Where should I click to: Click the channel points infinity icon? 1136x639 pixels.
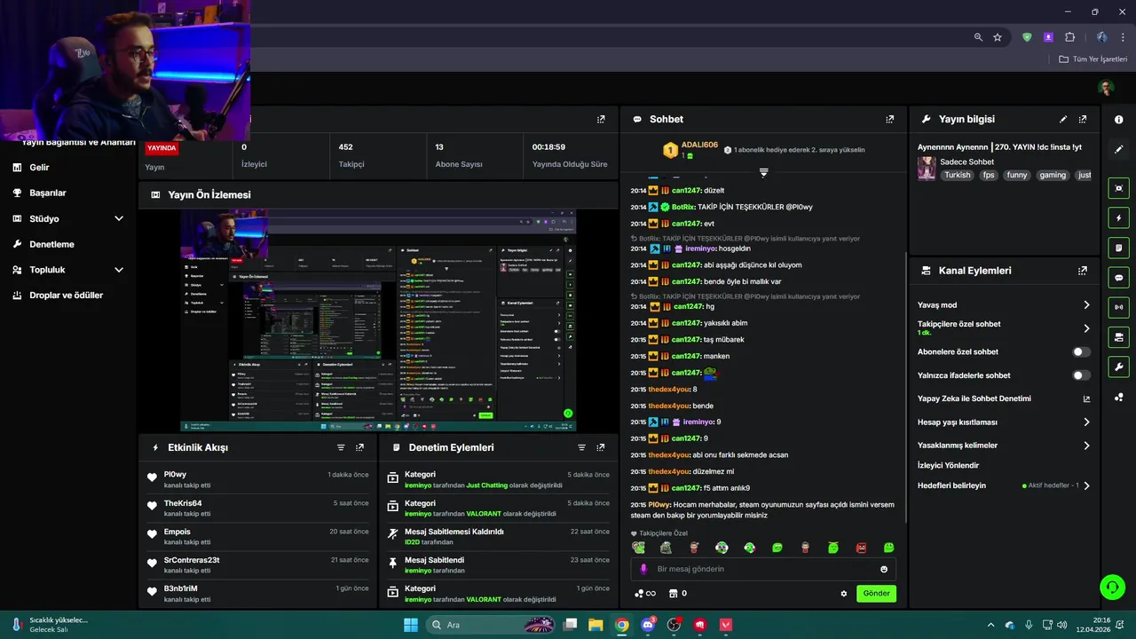(x=645, y=594)
